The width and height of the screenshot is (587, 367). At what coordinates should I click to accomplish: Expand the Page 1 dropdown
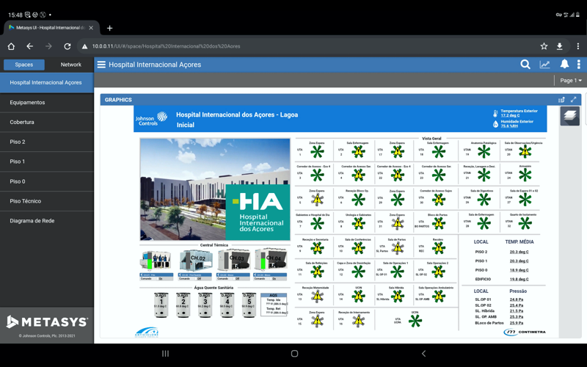[571, 81]
